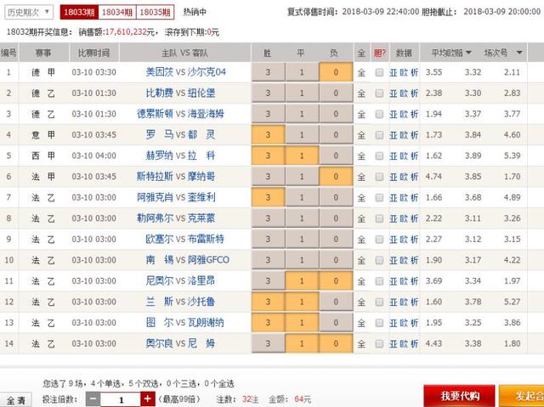544x407 pixels.
Task: Toggle 平 (1) for 赫罗纳 VS 拉科
Action: click(x=302, y=155)
